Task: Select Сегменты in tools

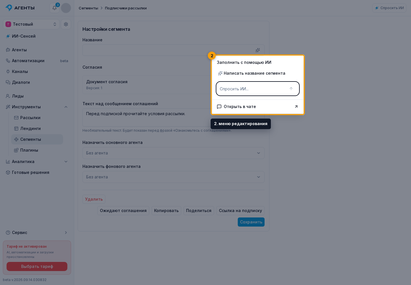Action: click(x=37, y=139)
